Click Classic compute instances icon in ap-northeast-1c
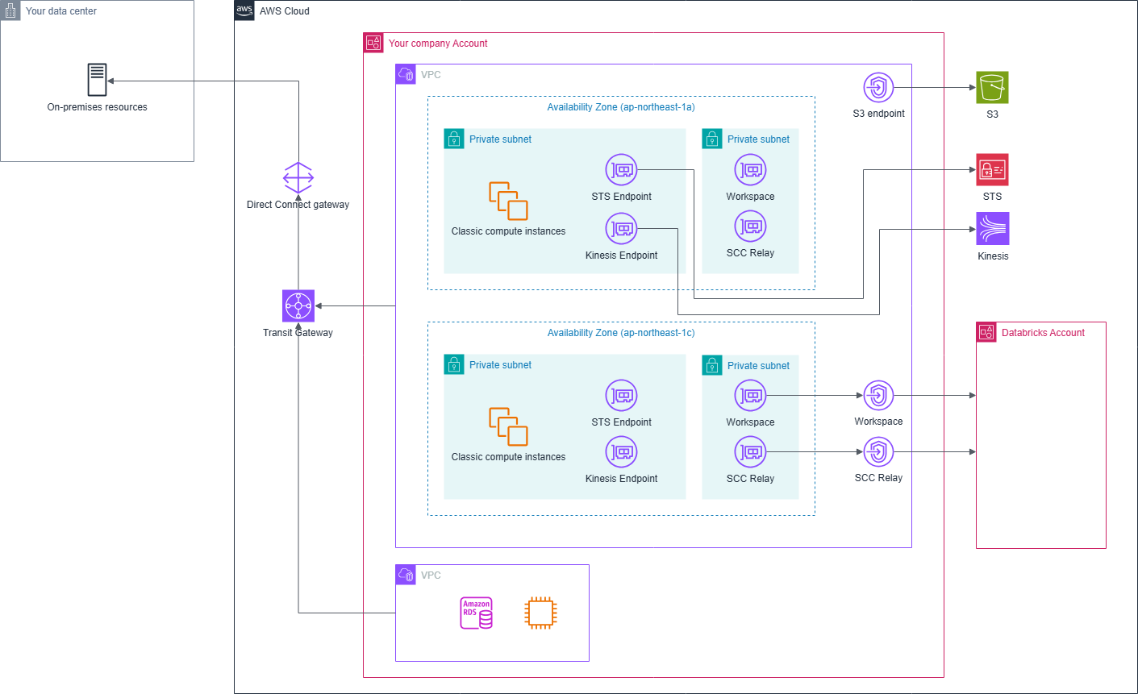The height and width of the screenshot is (694, 1138). pos(508,427)
